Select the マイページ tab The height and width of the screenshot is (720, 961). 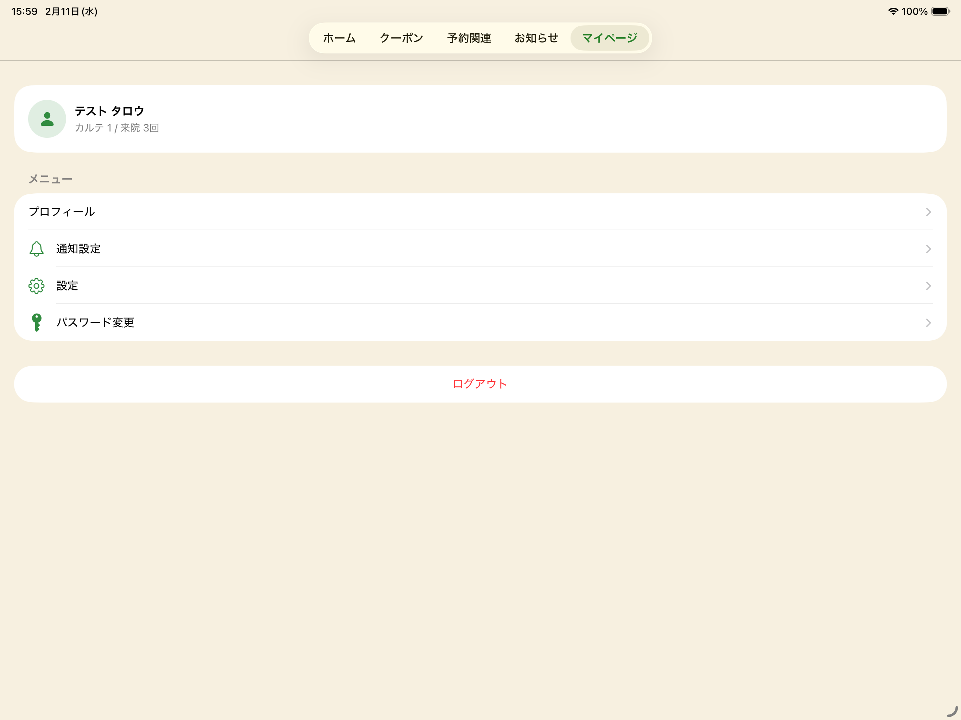click(610, 38)
